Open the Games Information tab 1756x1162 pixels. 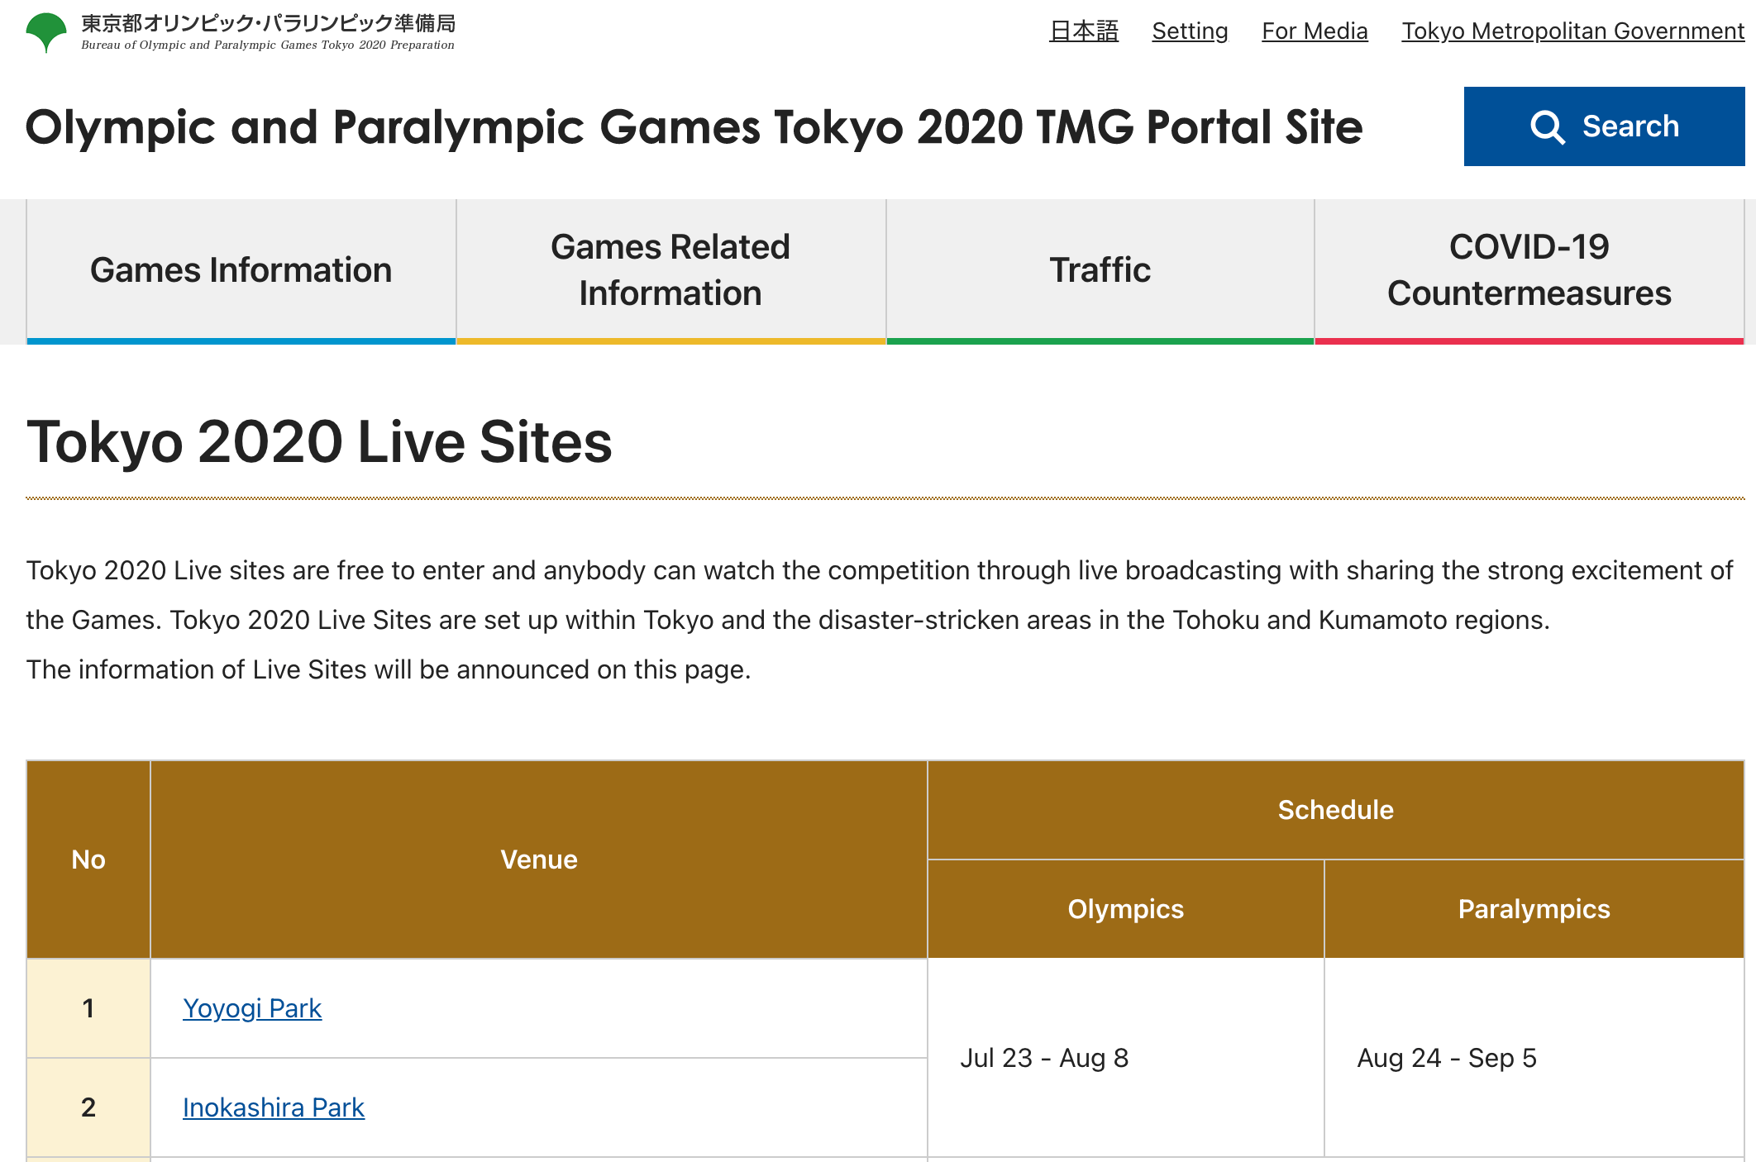coord(241,270)
